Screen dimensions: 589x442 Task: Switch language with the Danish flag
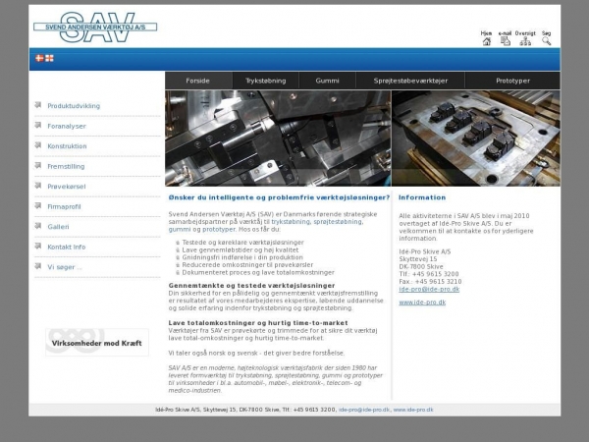pyautogui.click(x=39, y=58)
